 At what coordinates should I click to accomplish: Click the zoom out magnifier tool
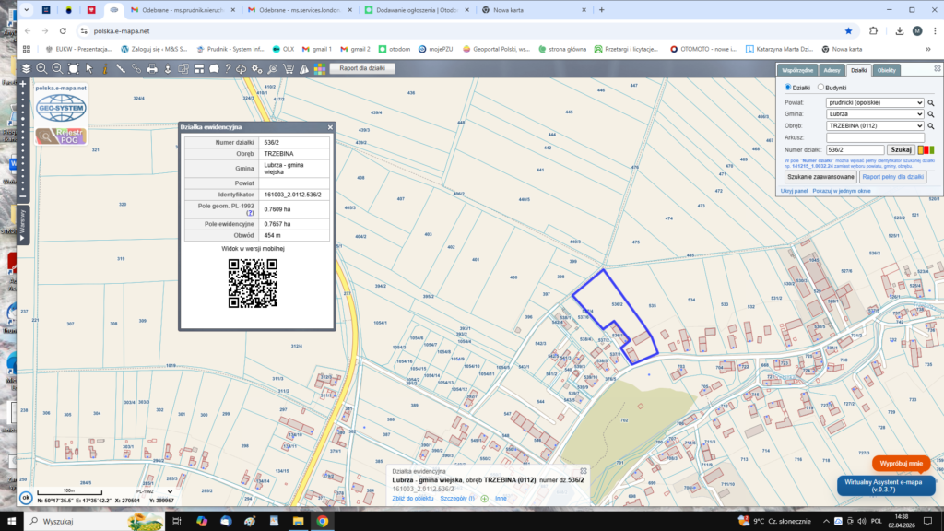click(57, 68)
